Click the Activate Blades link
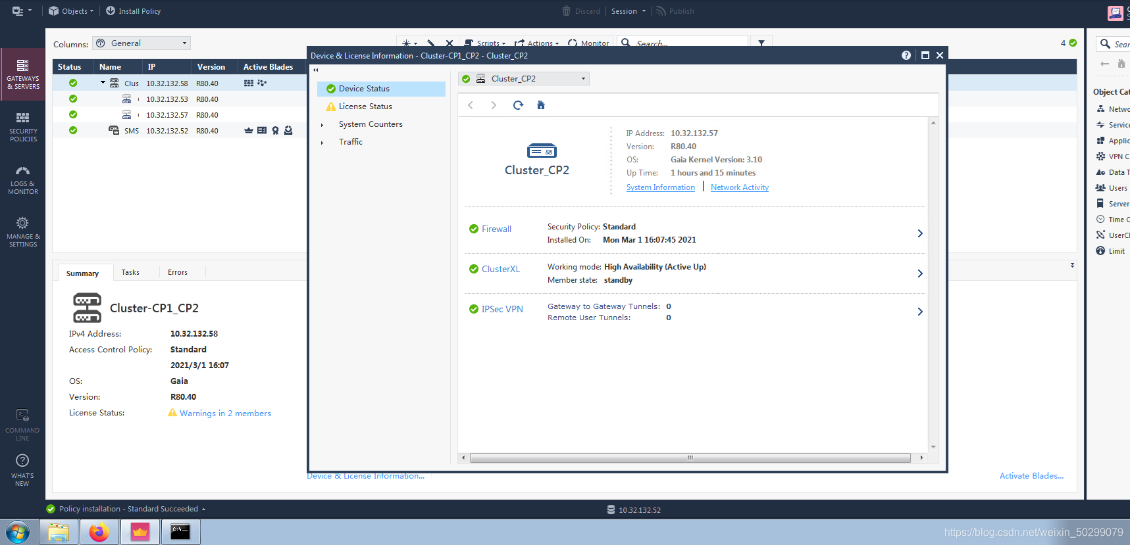Image resolution: width=1130 pixels, height=545 pixels. [1031, 476]
